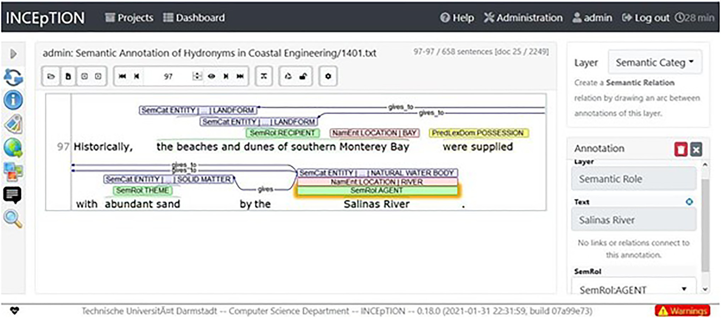Toggle script direction icon in toolbar
This screenshot has height=318, width=721.
264,76
